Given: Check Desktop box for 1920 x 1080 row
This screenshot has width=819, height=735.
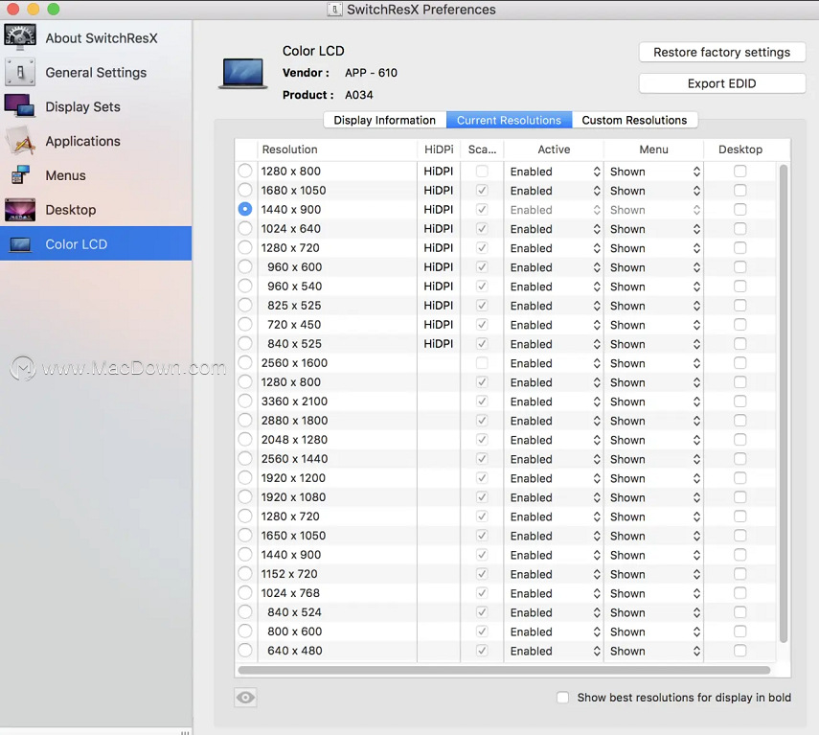Looking at the screenshot, I should [x=740, y=496].
